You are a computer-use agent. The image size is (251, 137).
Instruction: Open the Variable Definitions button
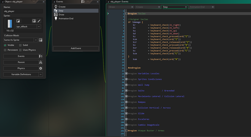click(21, 74)
